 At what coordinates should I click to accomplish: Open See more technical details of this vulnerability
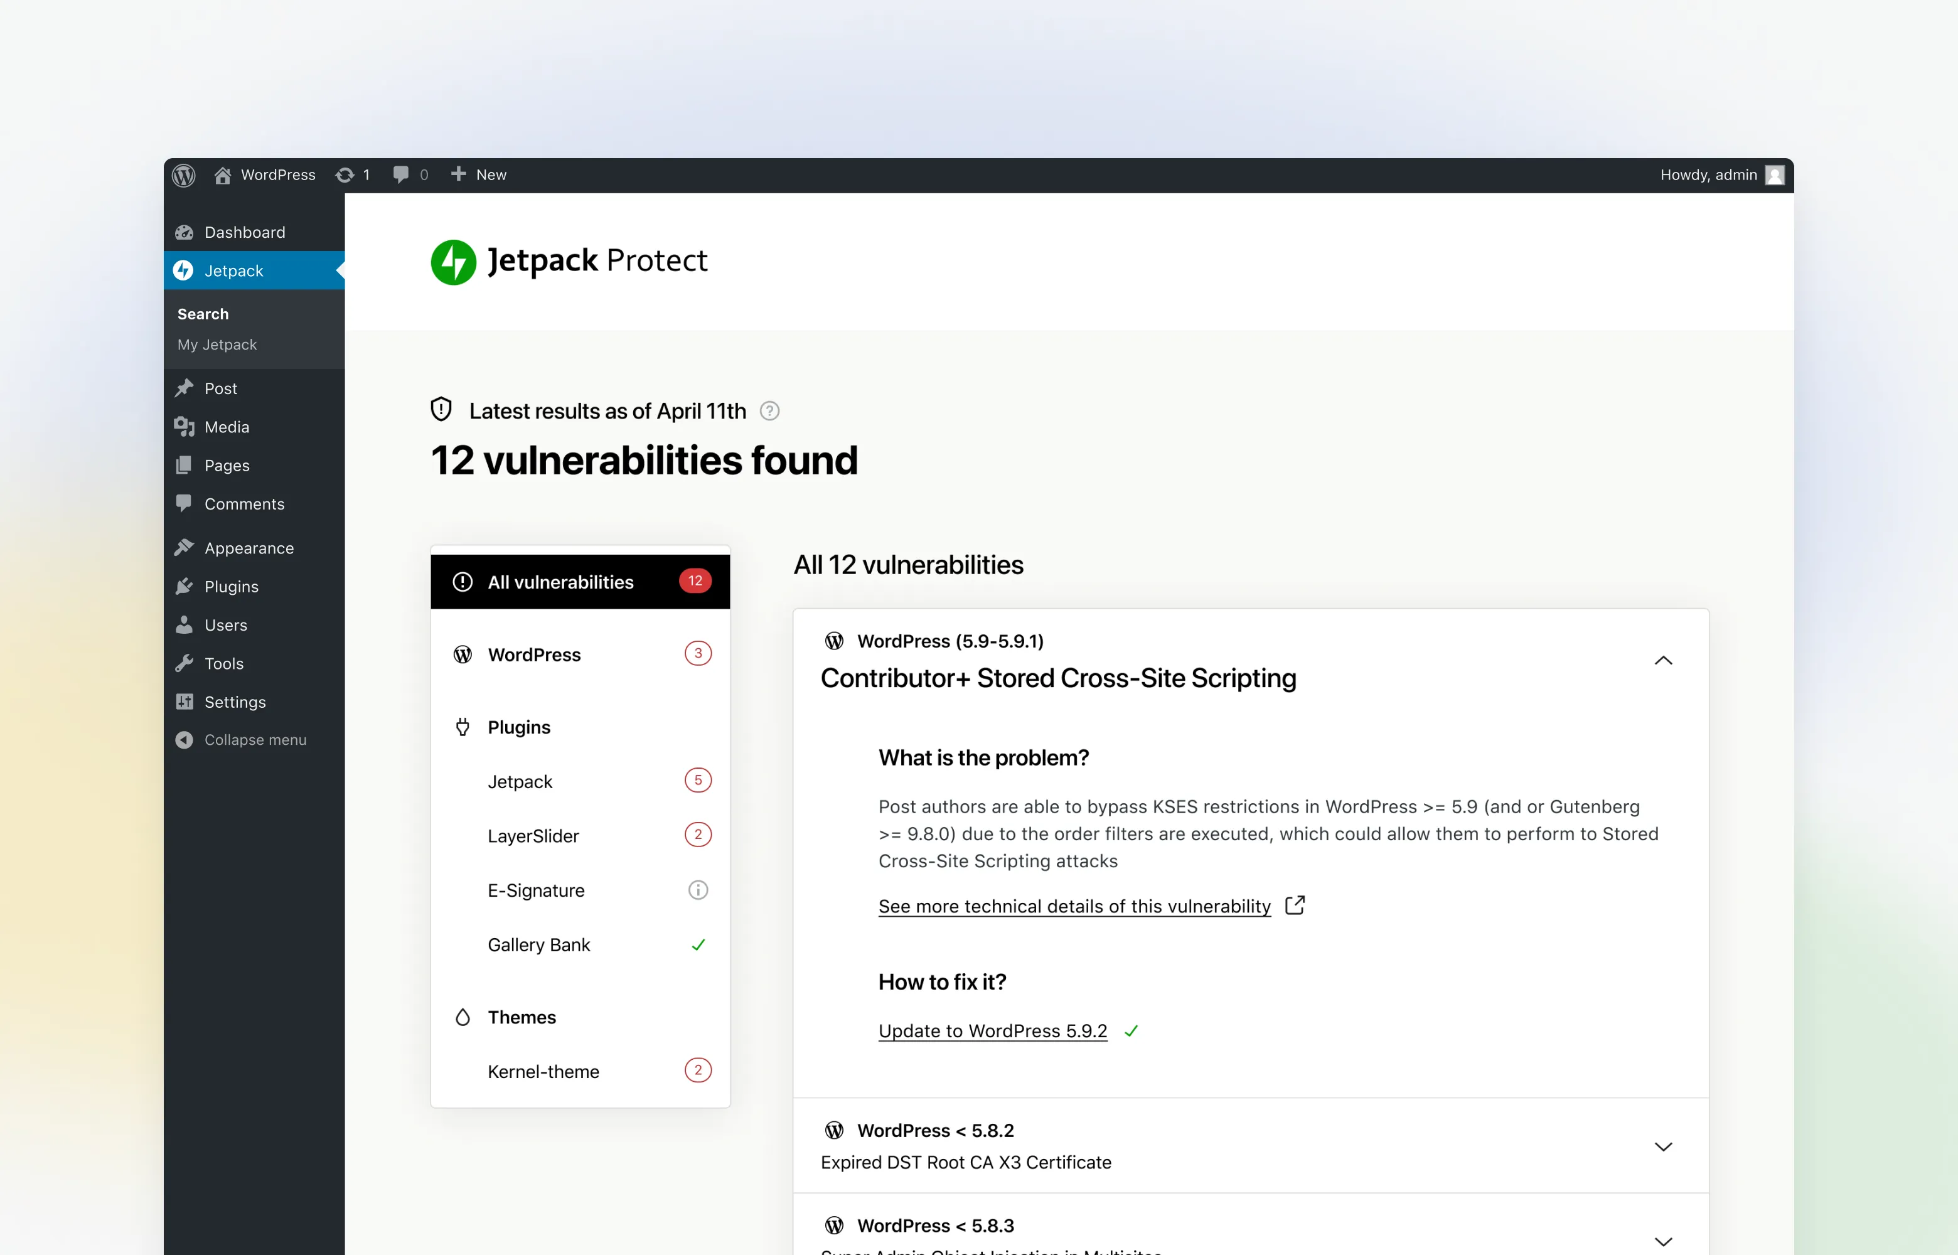click(1074, 905)
